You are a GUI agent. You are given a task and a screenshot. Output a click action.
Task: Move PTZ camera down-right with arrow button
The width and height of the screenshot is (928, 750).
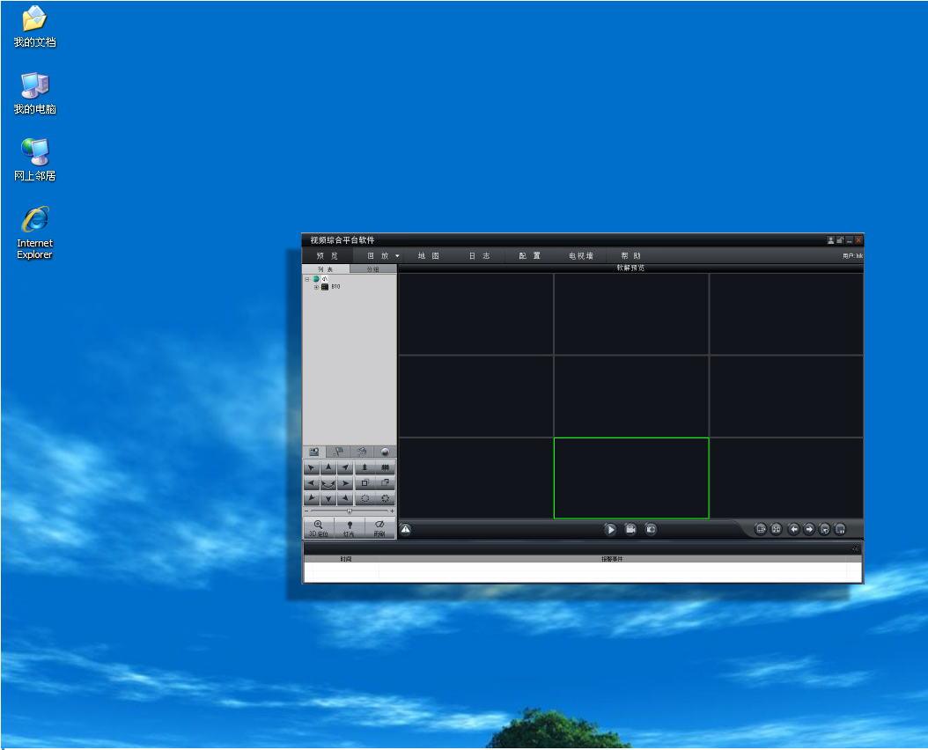pos(345,498)
